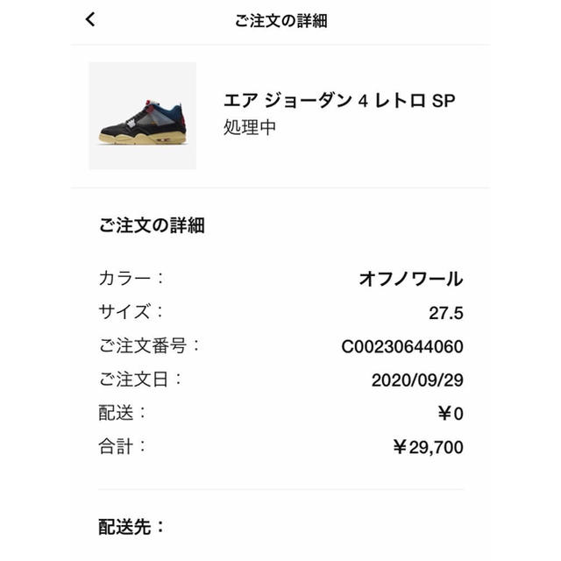Click the shipping cost ¥0
Image resolution: width=561 pixels, height=561 pixels.
click(x=451, y=414)
